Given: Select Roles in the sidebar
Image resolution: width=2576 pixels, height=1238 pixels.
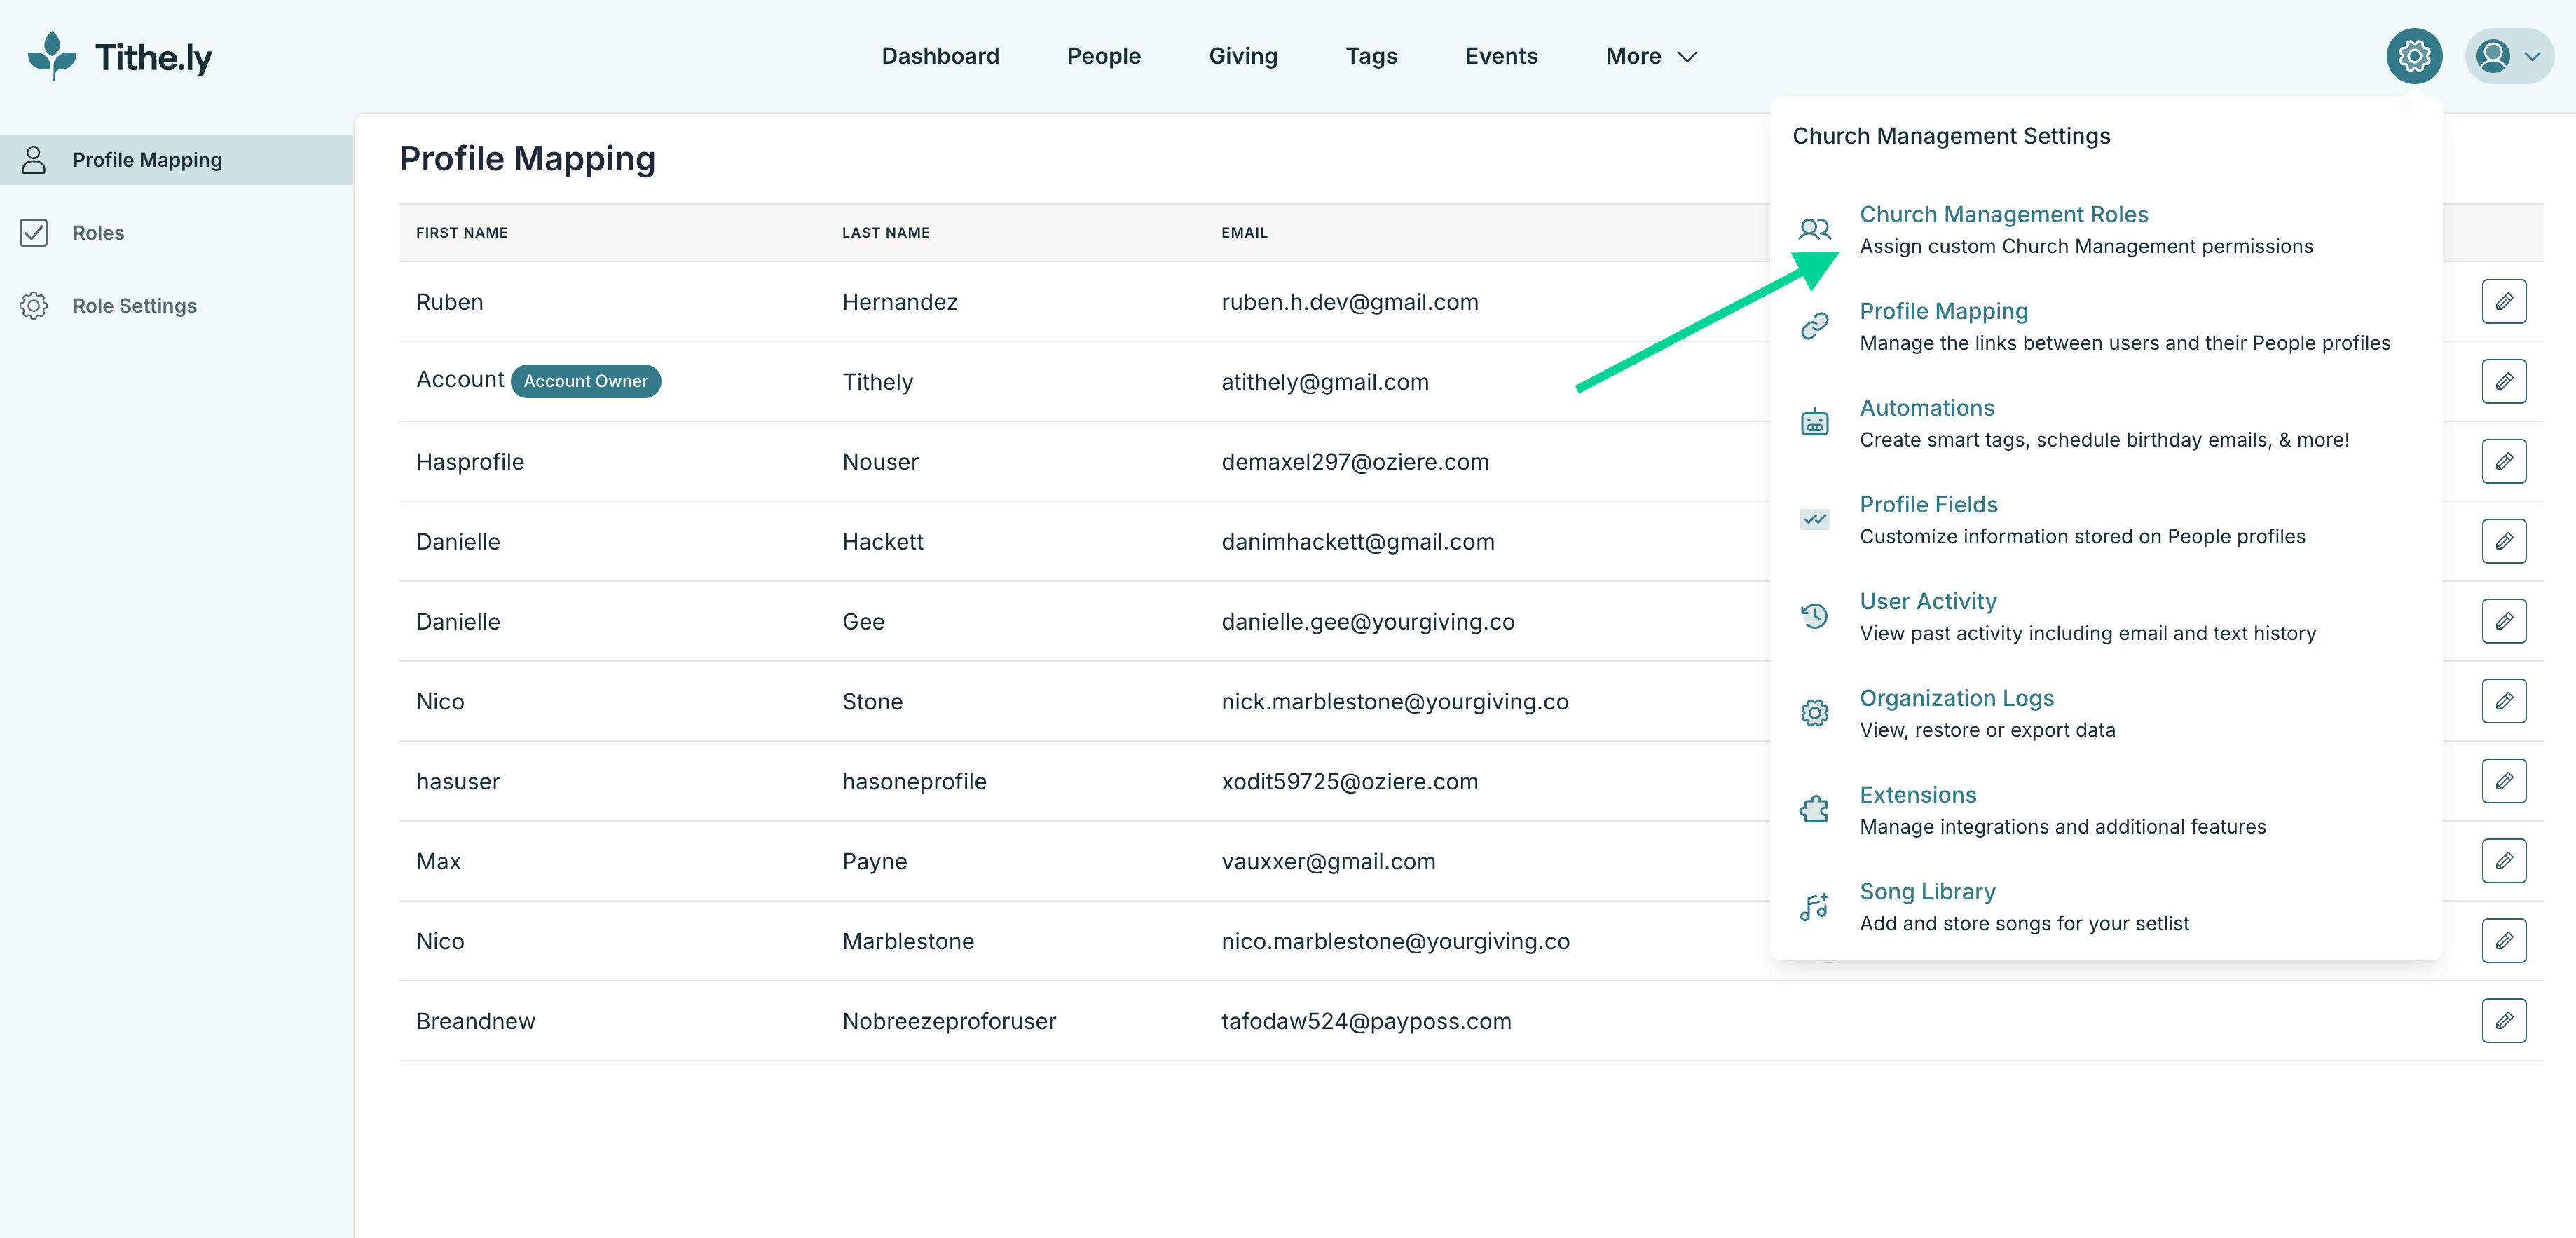Looking at the screenshot, I should [x=176, y=233].
